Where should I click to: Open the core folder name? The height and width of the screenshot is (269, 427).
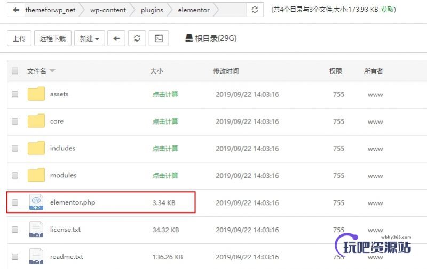(x=57, y=121)
